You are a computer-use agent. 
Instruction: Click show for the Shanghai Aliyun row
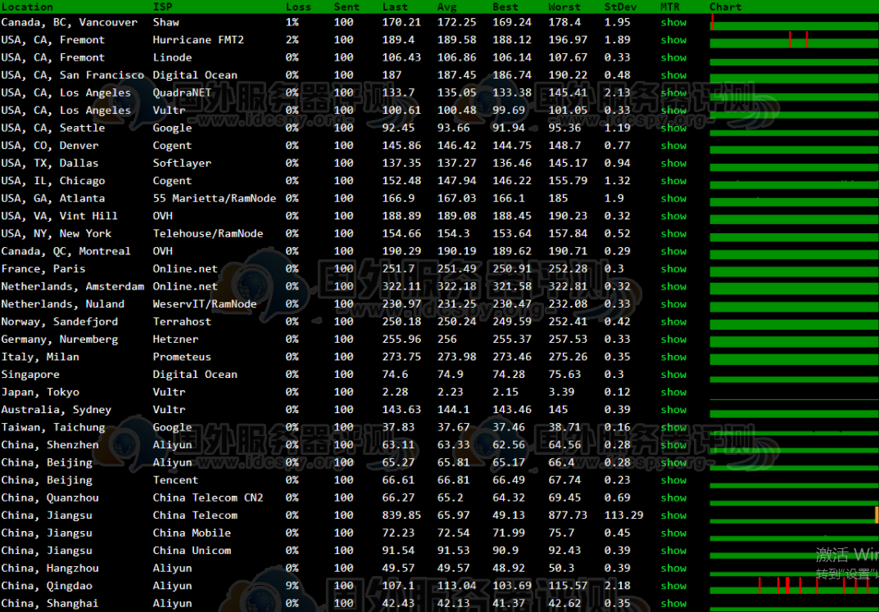point(673,604)
